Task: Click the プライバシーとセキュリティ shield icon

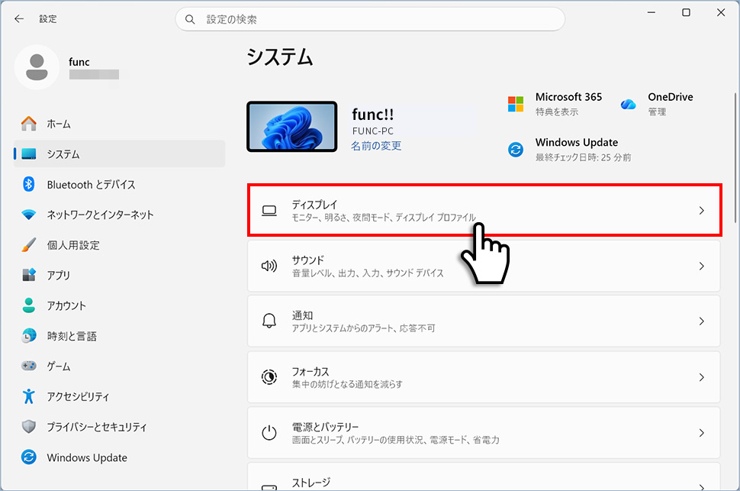Action: 29,427
